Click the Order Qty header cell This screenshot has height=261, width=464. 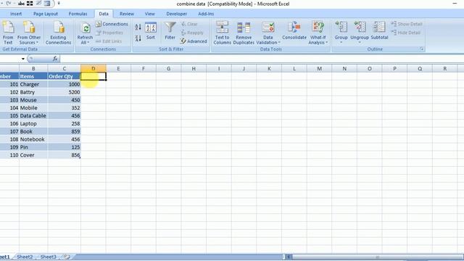pos(65,76)
